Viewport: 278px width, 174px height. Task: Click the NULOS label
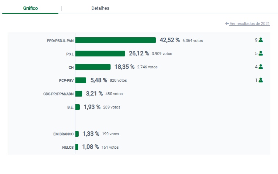point(68,148)
